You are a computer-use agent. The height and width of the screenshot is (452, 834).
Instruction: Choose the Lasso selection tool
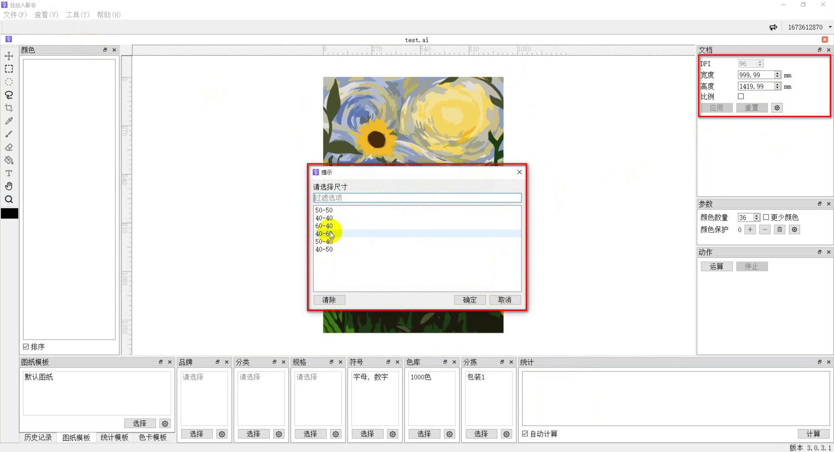pyautogui.click(x=9, y=95)
